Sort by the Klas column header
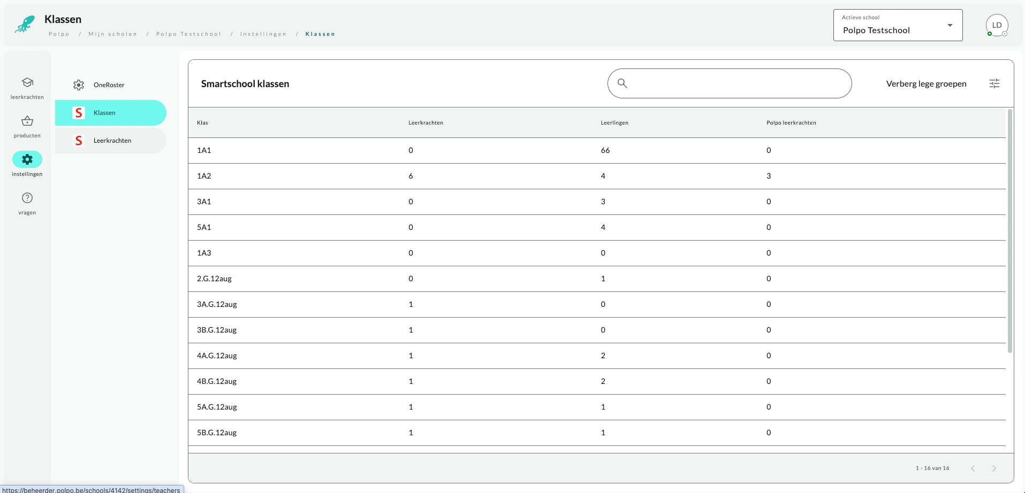Image resolution: width=1025 pixels, height=493 pixels. (x=202, y=123)
